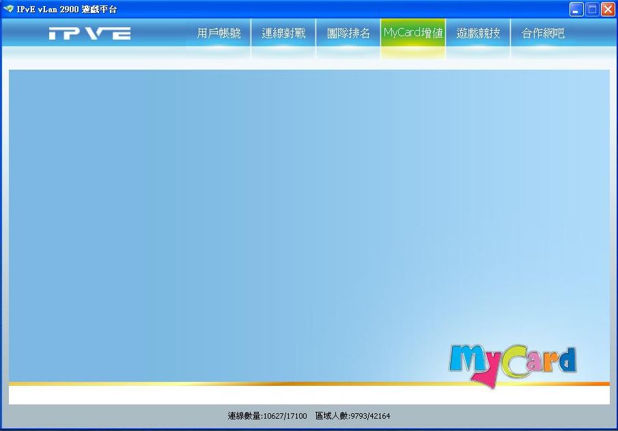618x431 pixels.
Task: Go to the 遊戲競技 tab
Action: click(478, 33)
